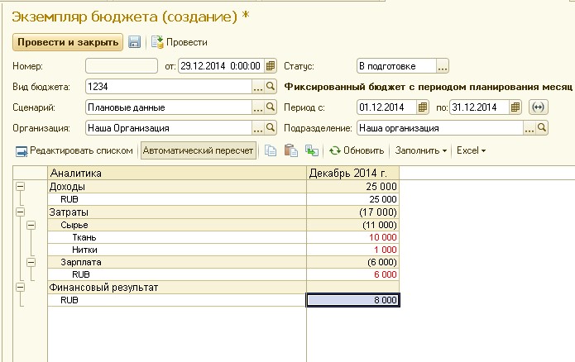
Task: Collapse the Зарплата subgroup
Action: pyautogui.click(x=31, y=262)
